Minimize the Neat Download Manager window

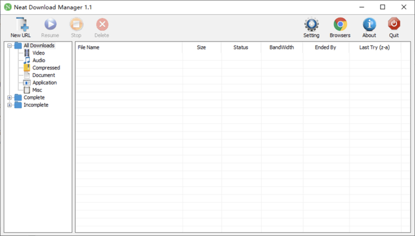(x=362, y=7)
